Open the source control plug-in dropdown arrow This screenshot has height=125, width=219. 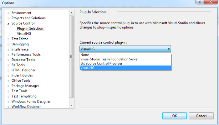coord(169,49)
